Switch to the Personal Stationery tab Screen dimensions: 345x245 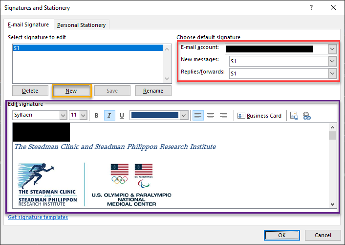(82, 25)
